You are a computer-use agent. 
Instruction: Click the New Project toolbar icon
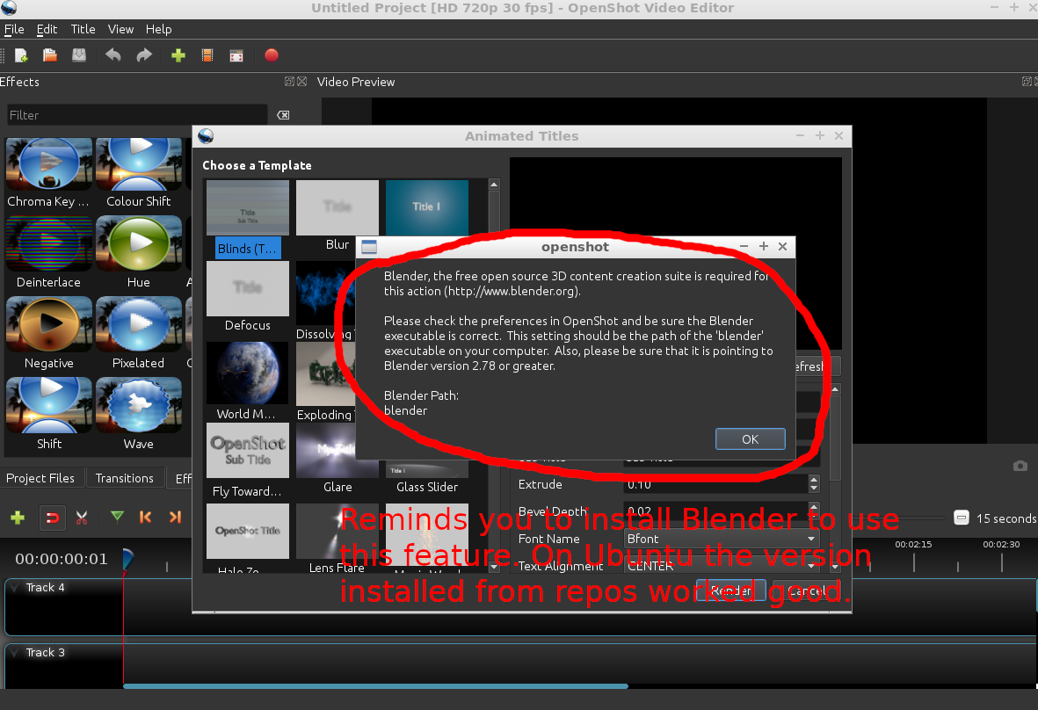[21, 55]
